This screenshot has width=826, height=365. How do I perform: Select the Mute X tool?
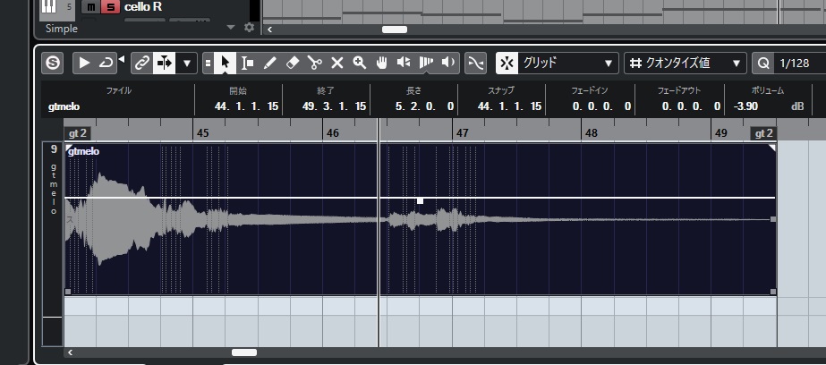[337, 63]
